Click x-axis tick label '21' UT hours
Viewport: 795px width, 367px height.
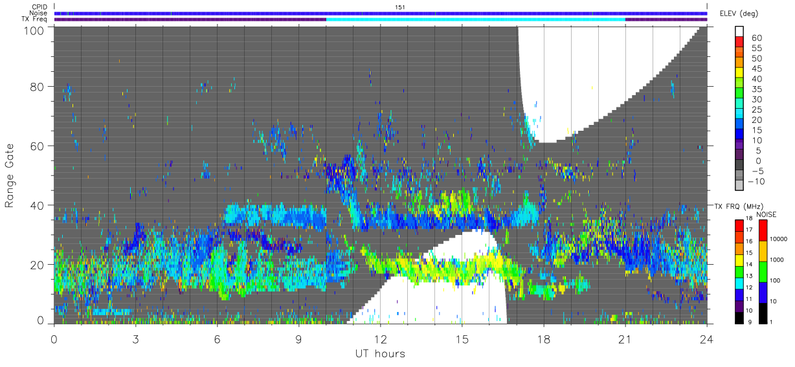click(x=625, y=338)
